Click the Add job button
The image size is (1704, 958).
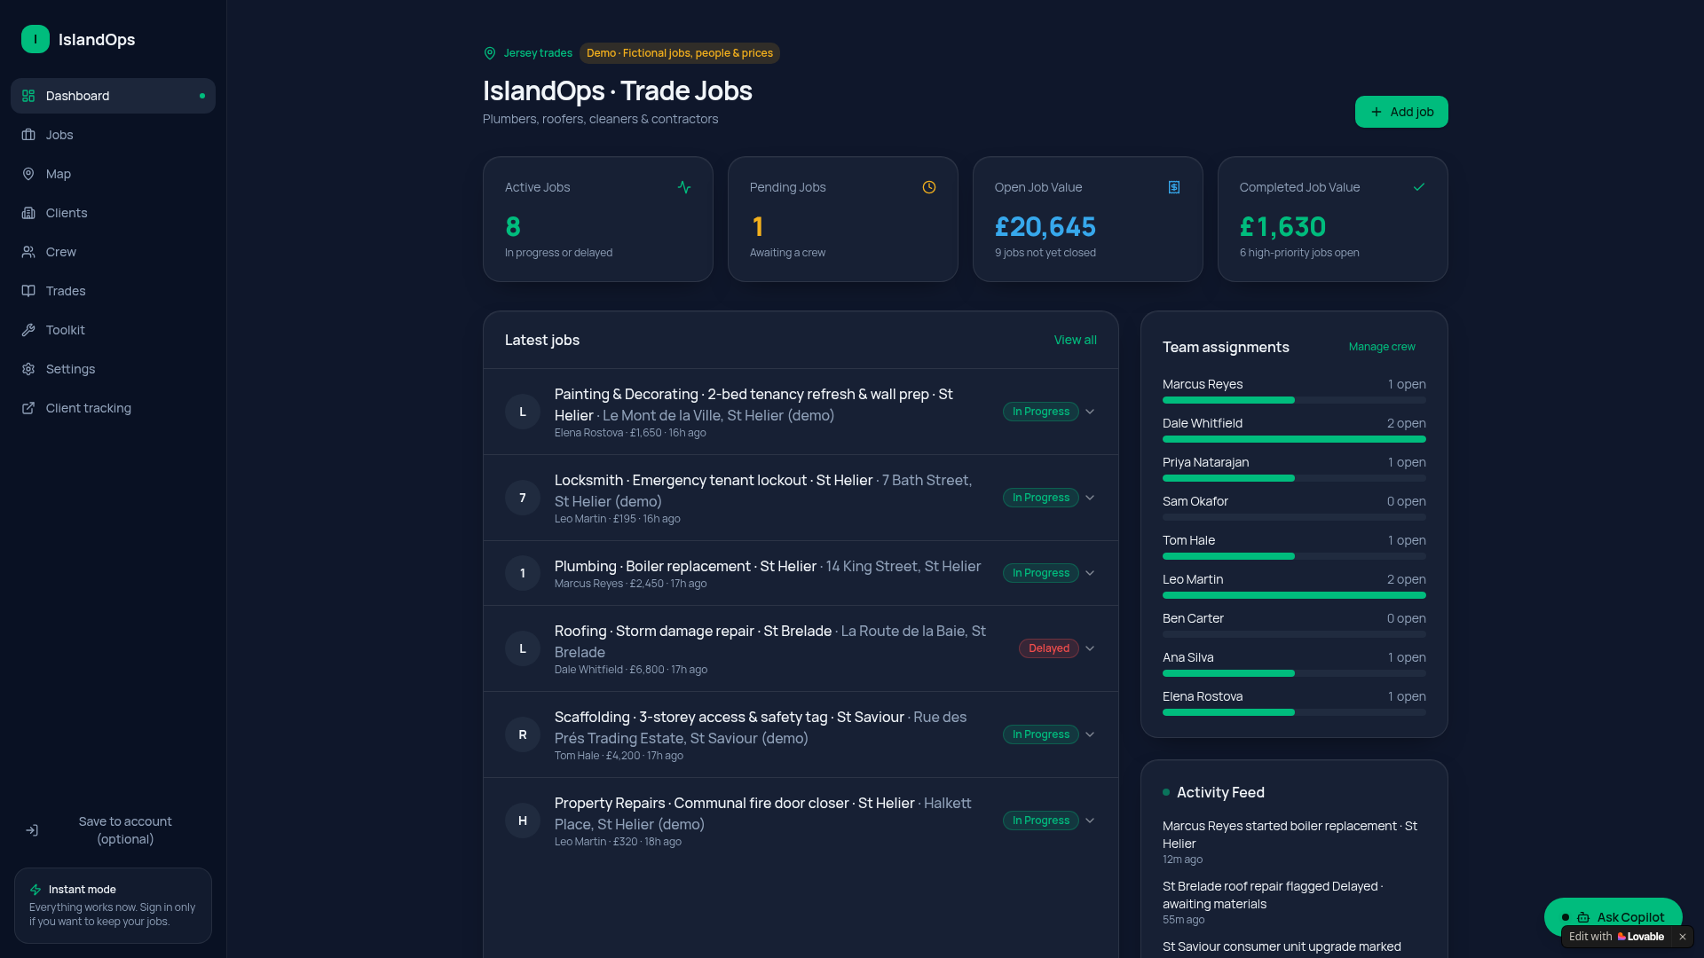point(1401,112)
